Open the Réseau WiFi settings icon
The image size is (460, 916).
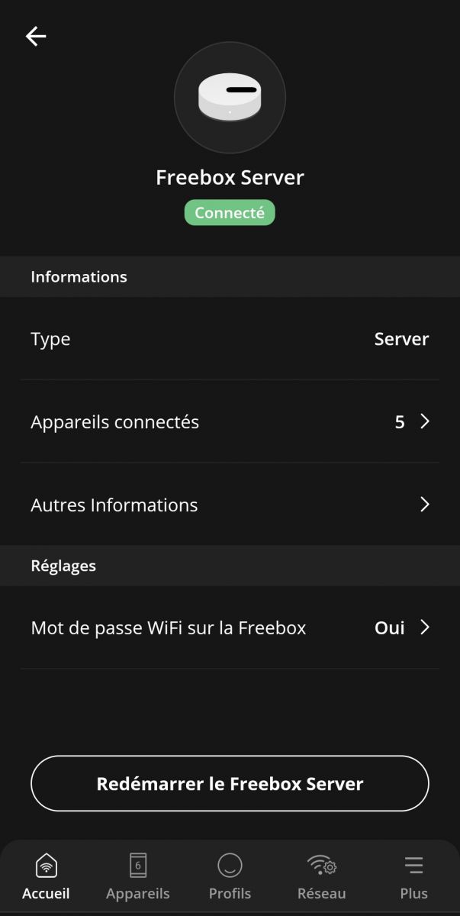click(322, 866)
